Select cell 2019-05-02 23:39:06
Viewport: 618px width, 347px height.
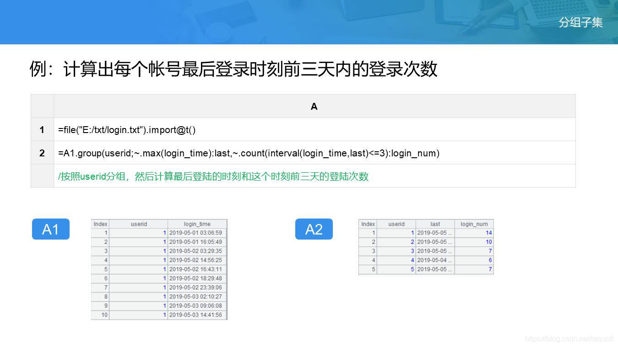197,288
